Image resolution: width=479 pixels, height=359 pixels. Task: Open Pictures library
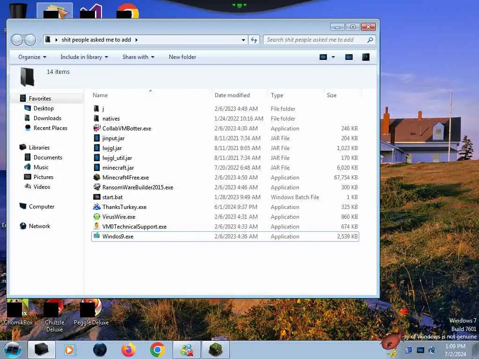pyautogui.click(x=44, y=177)
